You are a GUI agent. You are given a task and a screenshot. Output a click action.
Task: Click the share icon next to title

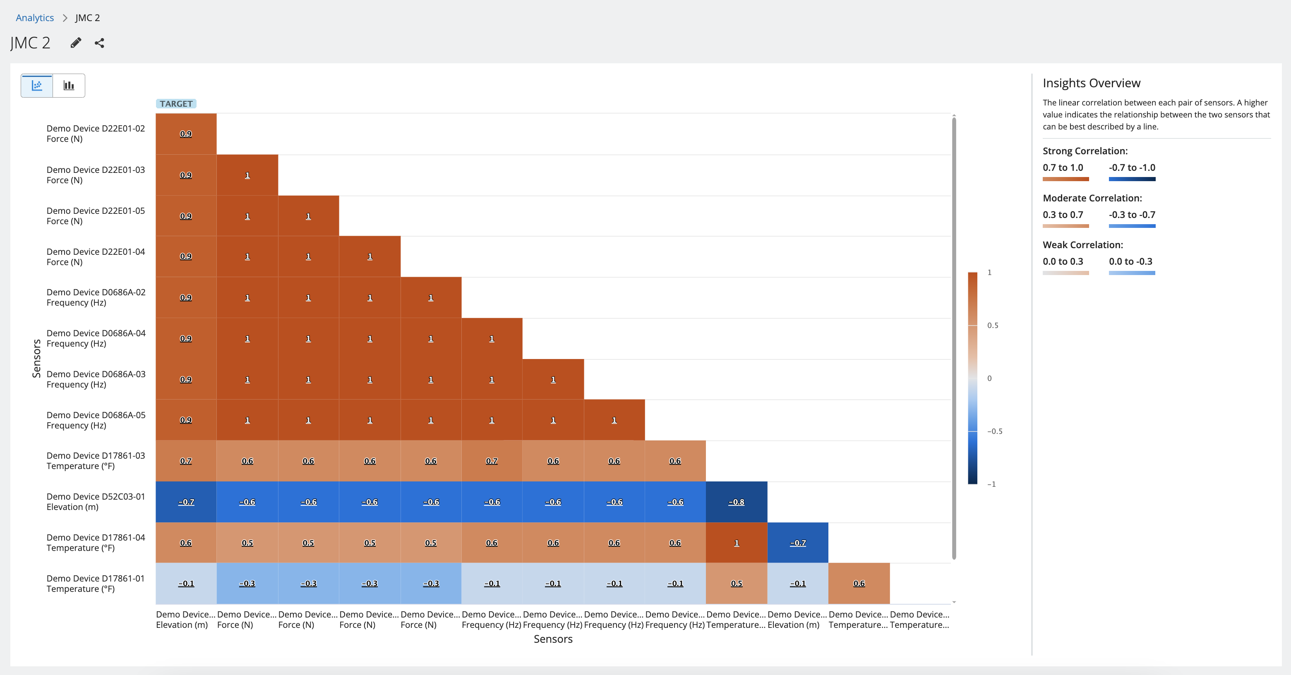tap(99, 43)
